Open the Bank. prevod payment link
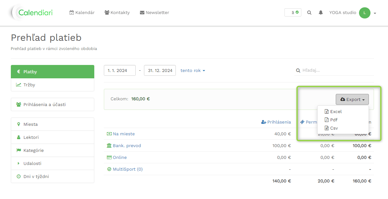Image resolution: width=388 pixels, height=199 pixels. pyautogui.click(x=127, y=146)
